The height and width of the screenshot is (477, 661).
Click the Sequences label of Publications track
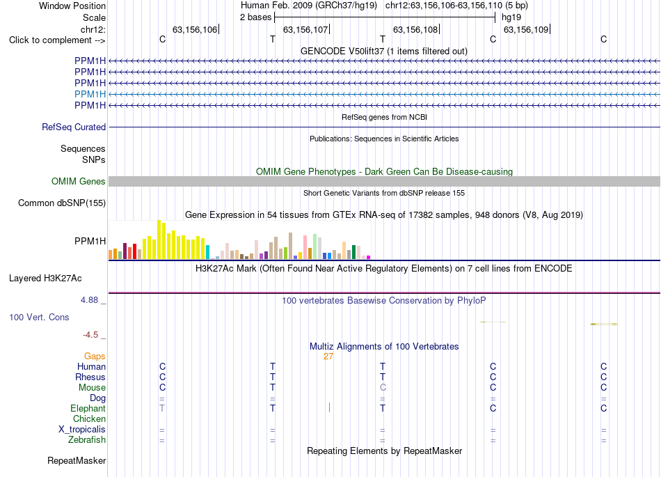(x=83, y=148)
